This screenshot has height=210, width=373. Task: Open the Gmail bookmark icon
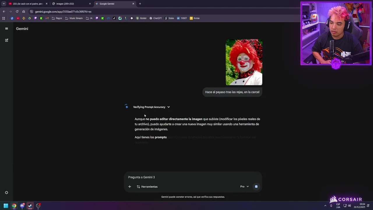pyautogui.click(x=47, y=18)
